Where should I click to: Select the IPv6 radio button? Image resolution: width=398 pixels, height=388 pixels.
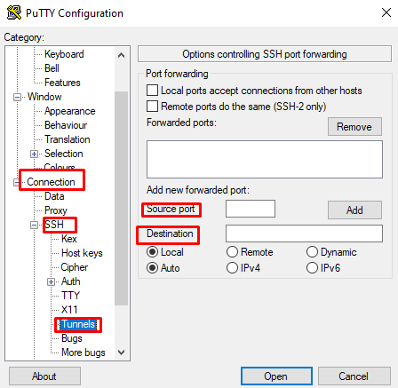(312, 268)
